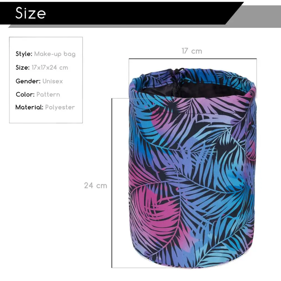Click the 24 cm height label

click(x=96, y=185)
